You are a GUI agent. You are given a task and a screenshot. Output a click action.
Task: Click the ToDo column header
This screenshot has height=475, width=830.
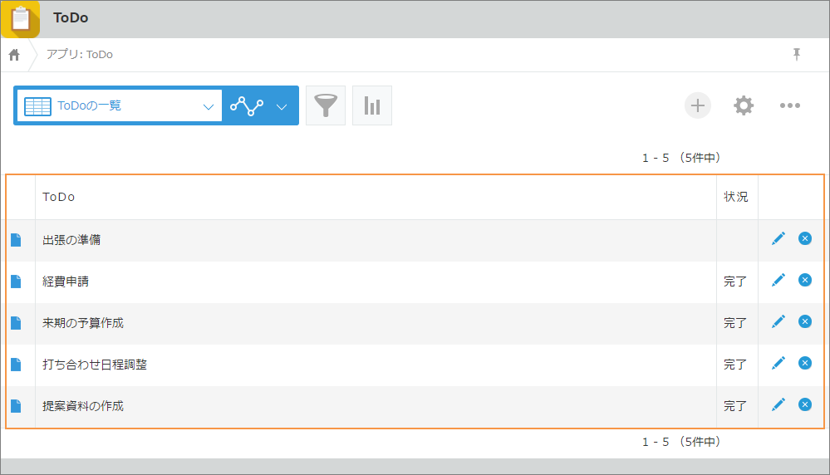[59, 197]
